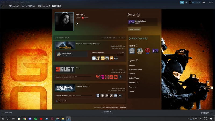Click the CS:GO emblem badge in Rozetler

[139, 51]
